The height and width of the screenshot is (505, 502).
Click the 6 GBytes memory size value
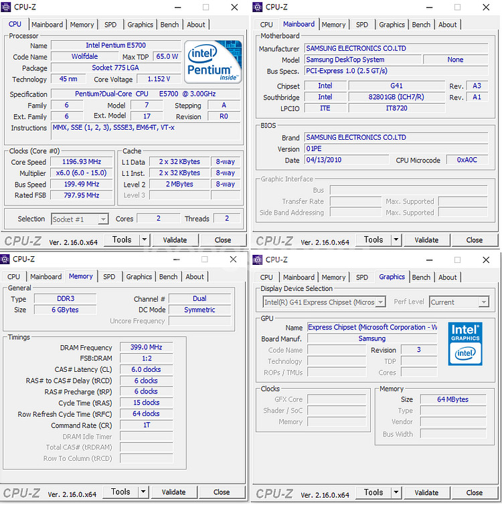66,310
